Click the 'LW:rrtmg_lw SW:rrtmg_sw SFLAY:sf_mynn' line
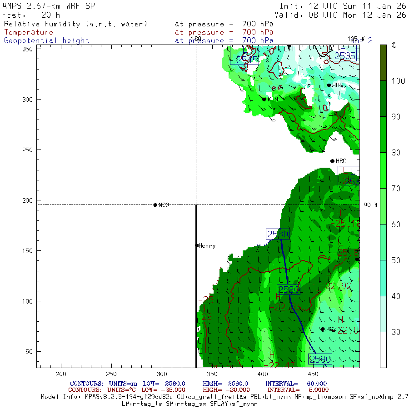 point(190,404)
